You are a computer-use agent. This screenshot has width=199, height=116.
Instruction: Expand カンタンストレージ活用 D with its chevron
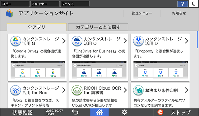point(187,41)
